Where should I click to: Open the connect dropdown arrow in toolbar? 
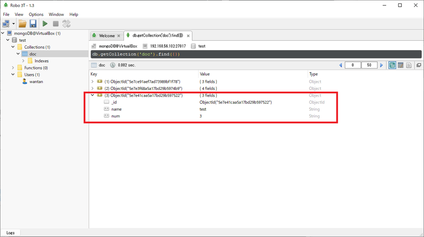[x=14, y=24]
